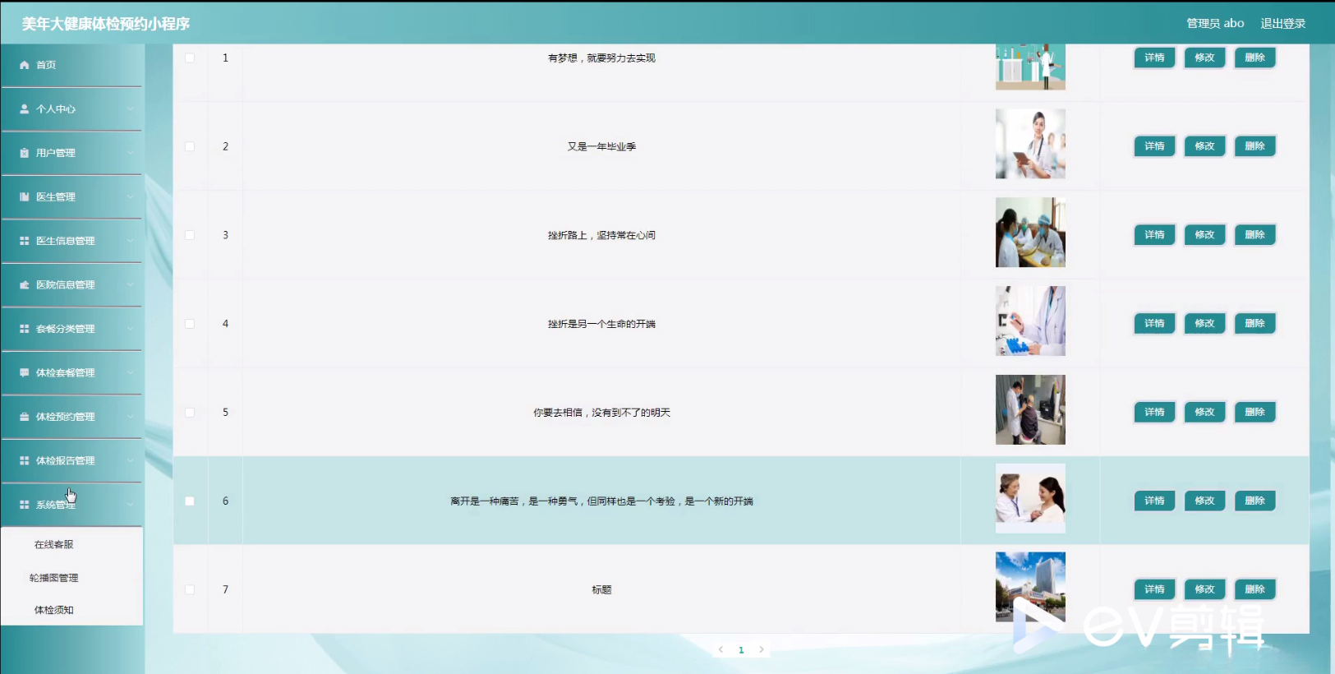Open 轮播图管理 submenu item
Image resolution: width=1335 pixels, height=674 pixels.
coord(54,578)
